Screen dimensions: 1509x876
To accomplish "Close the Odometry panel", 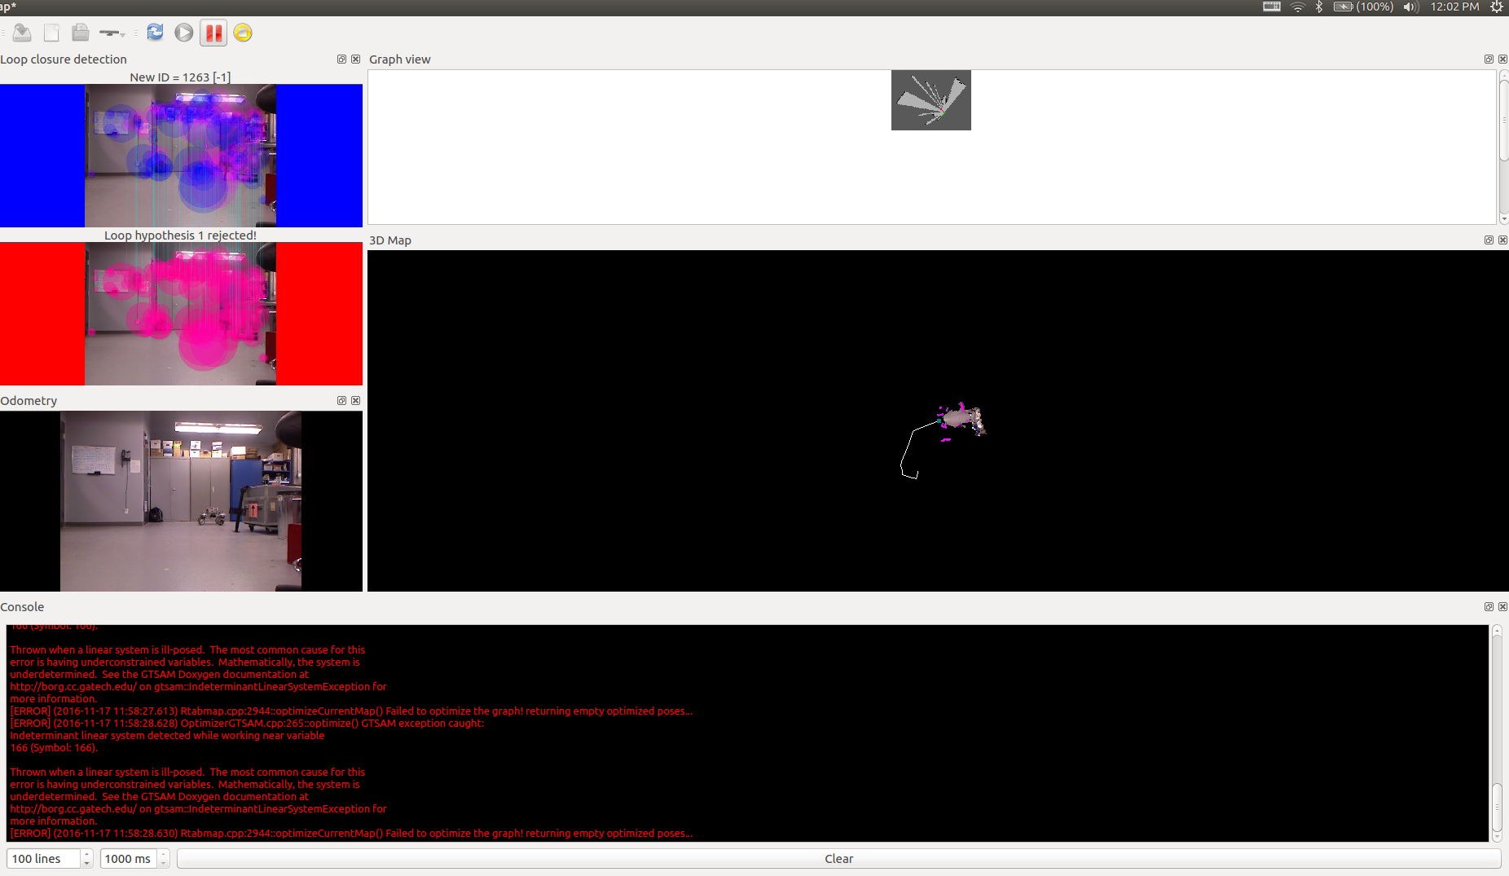I will pos(356,401).
